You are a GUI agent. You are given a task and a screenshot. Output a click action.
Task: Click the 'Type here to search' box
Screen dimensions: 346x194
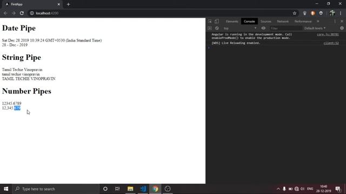tap(55, 189)
